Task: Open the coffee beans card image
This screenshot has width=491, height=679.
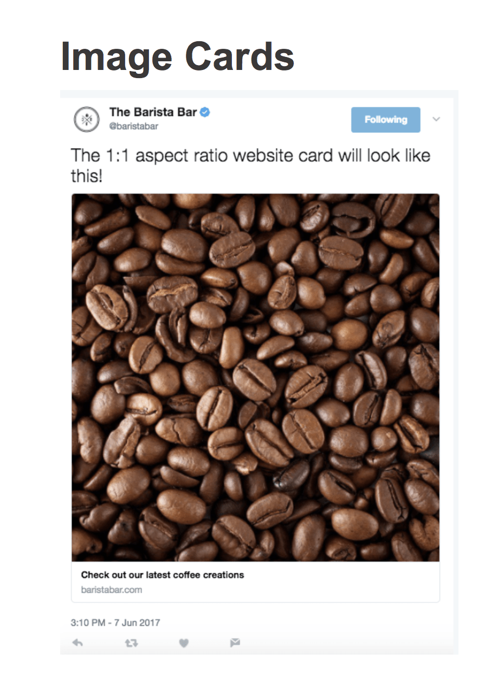Action: coord(255,377)
